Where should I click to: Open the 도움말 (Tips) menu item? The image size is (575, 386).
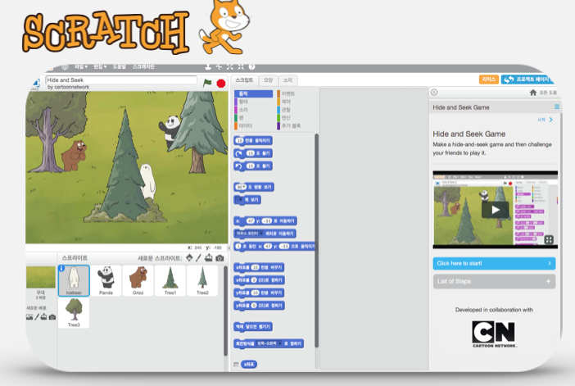(120, 66)
